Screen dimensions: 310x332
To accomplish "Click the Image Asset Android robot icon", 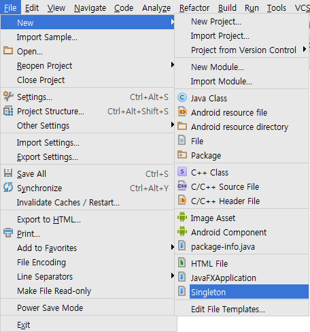I will [182, 217].
